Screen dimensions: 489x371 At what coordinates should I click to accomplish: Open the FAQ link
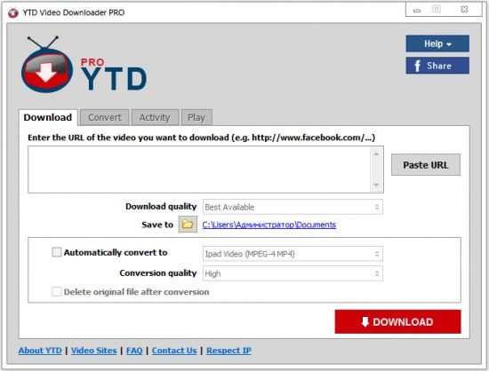[x=134, y=351]
